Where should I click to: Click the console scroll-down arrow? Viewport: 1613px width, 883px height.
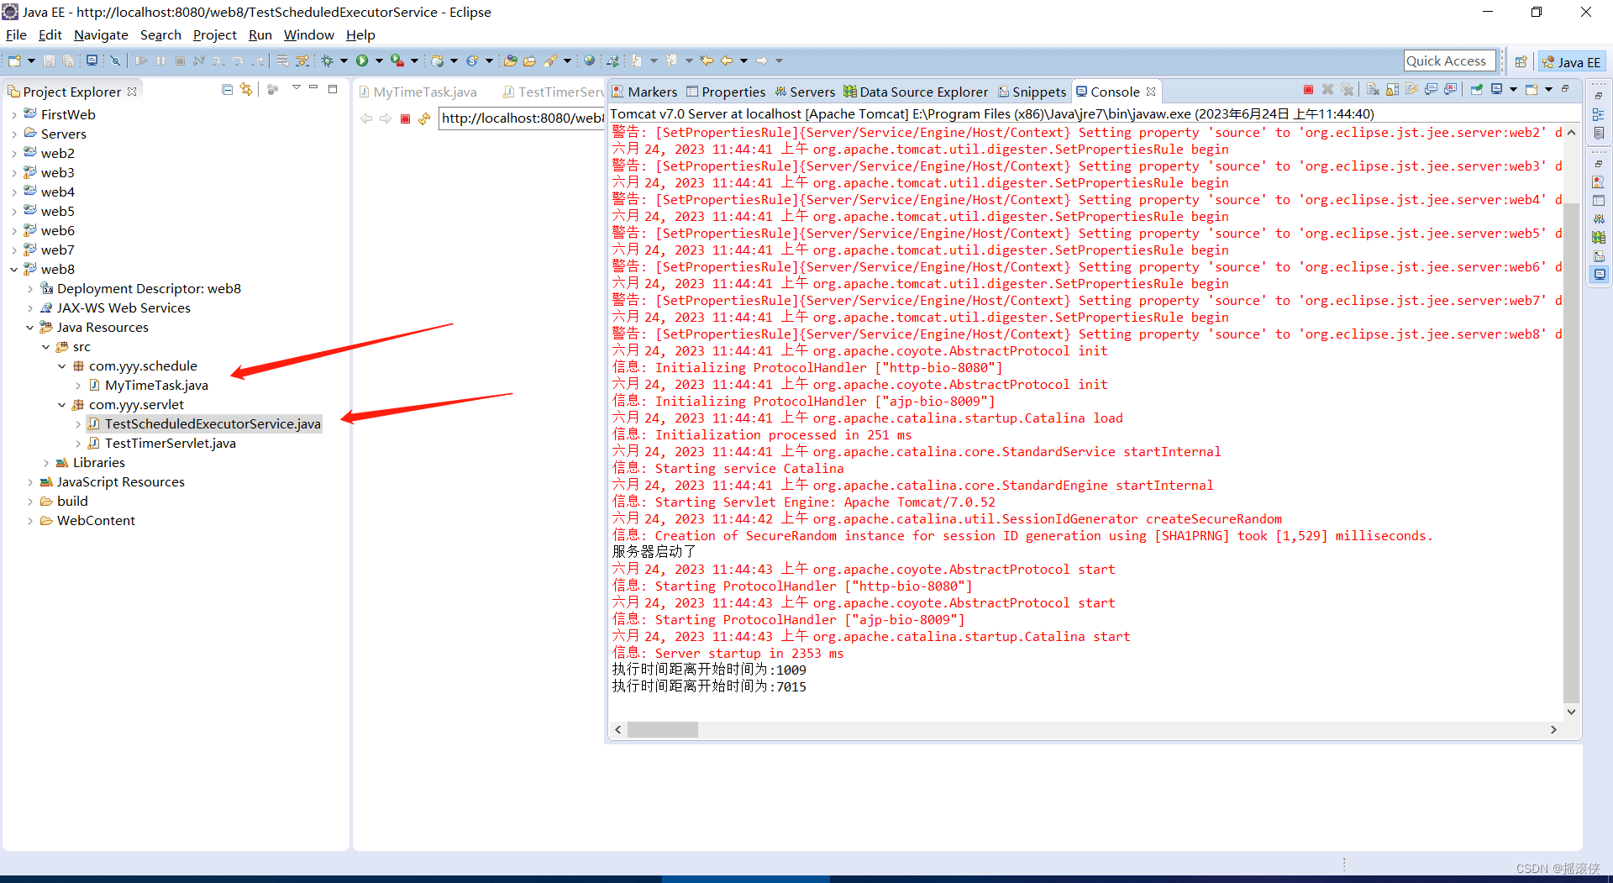[1571, 712]
